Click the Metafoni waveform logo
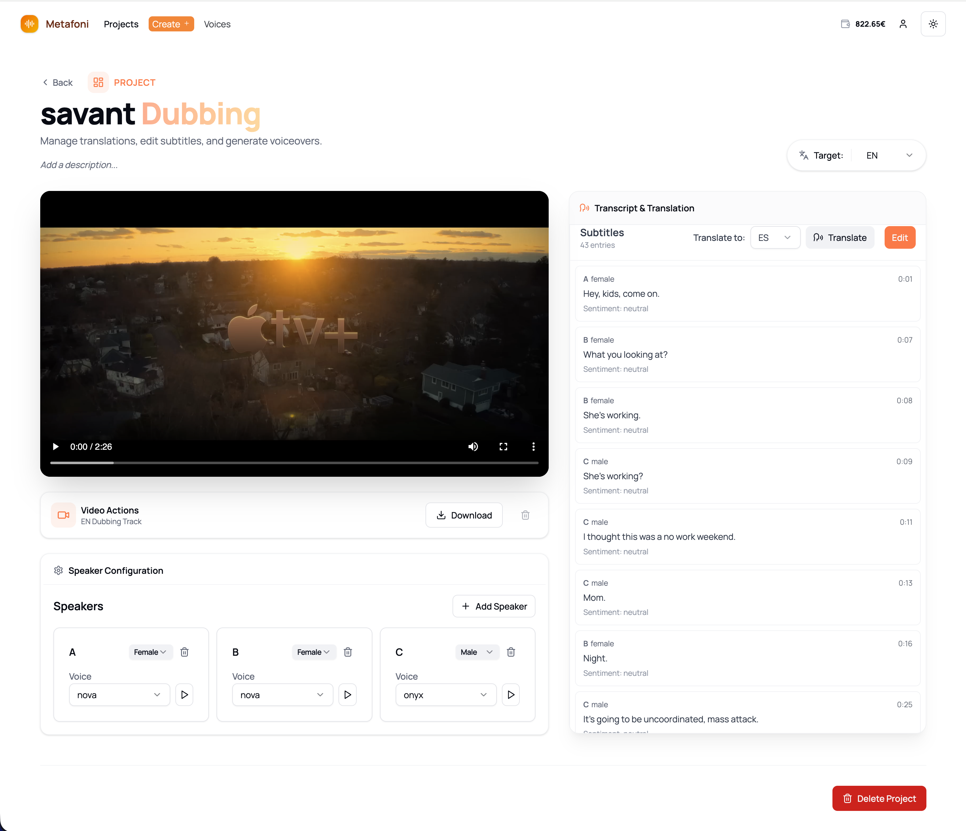The width and height of the screenshot is (966, 831). [x=29, y=24]
